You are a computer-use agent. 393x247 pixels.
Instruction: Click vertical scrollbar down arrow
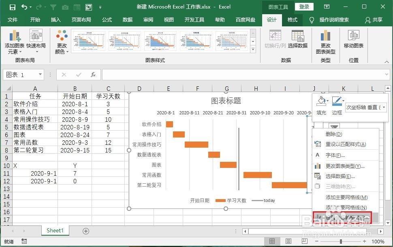click(388, 223)
